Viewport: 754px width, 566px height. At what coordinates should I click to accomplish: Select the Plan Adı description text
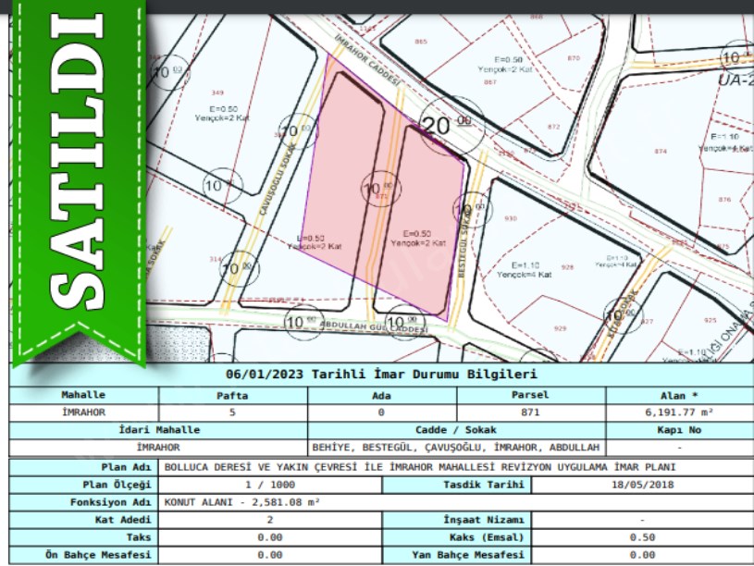coord(419,467)
